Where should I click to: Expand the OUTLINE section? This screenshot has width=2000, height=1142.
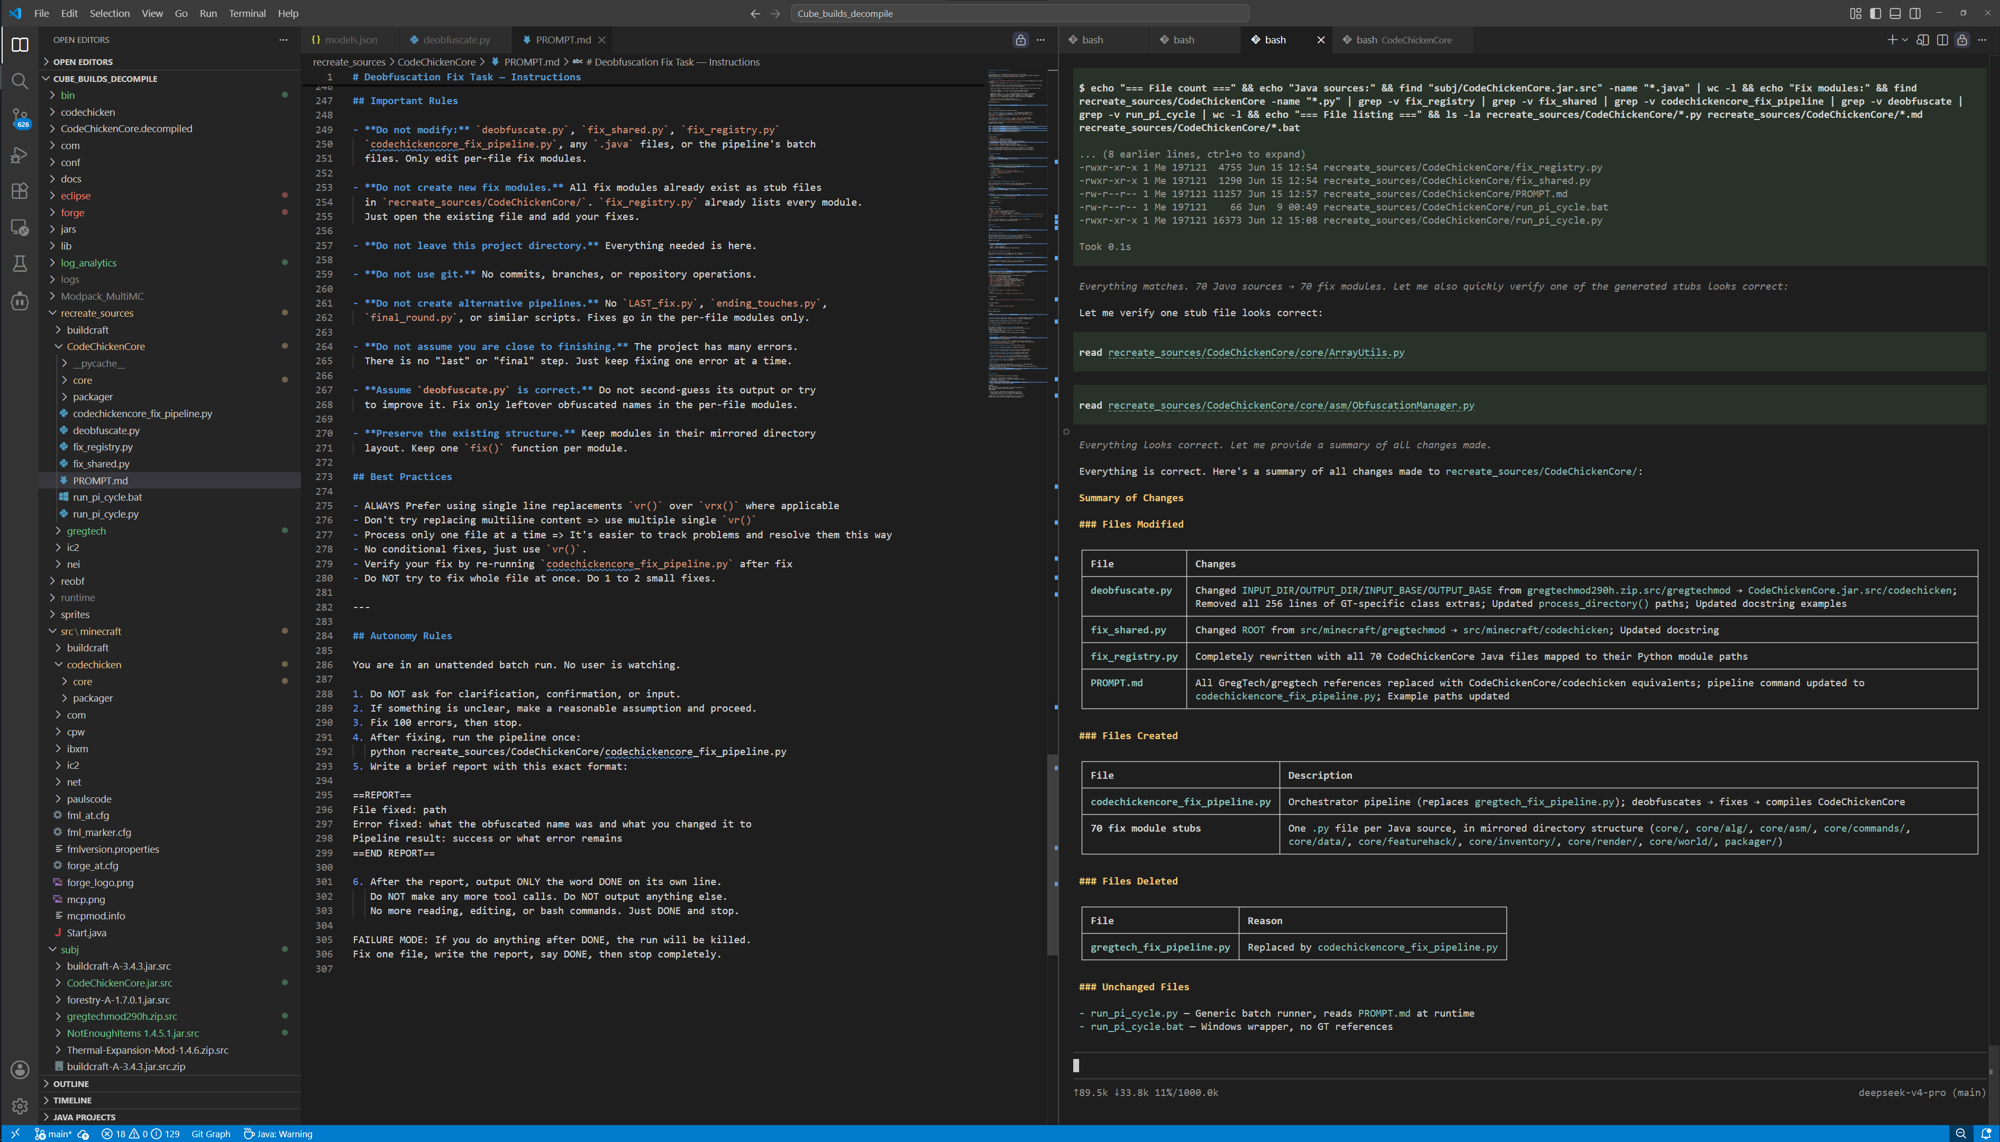[169, 1084]
